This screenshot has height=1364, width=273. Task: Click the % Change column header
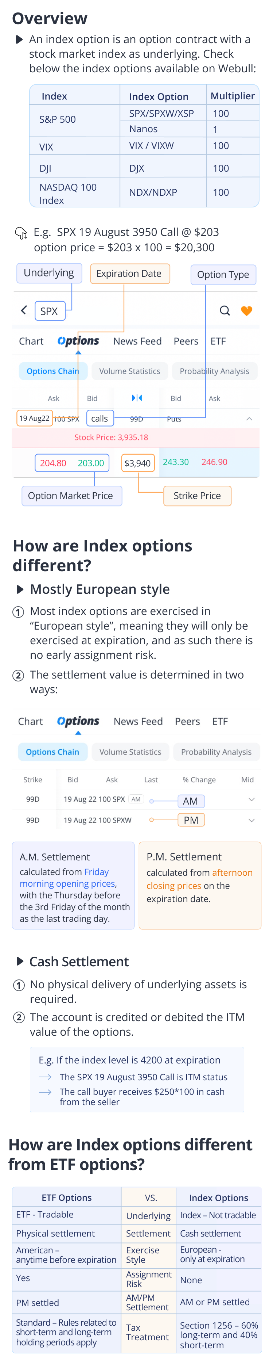[199, 779]
